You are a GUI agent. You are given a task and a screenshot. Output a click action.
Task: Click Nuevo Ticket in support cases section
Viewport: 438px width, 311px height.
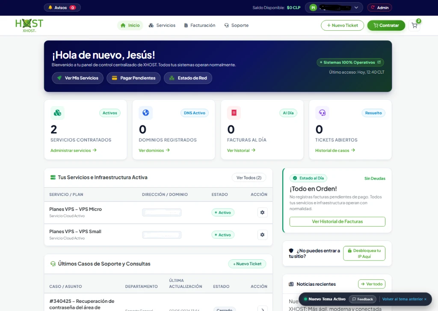247,264
